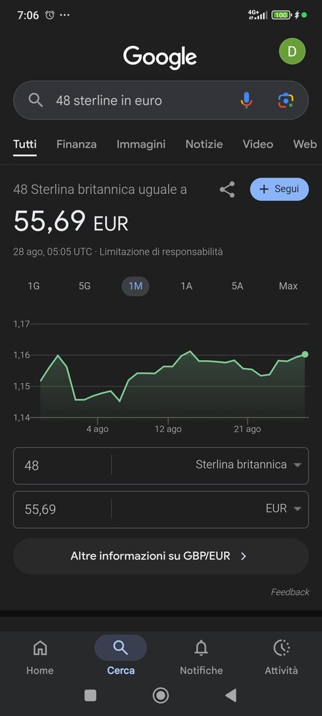Select the 1G chart range
This screenshot has width=322, height=716.
click(34, 286)
